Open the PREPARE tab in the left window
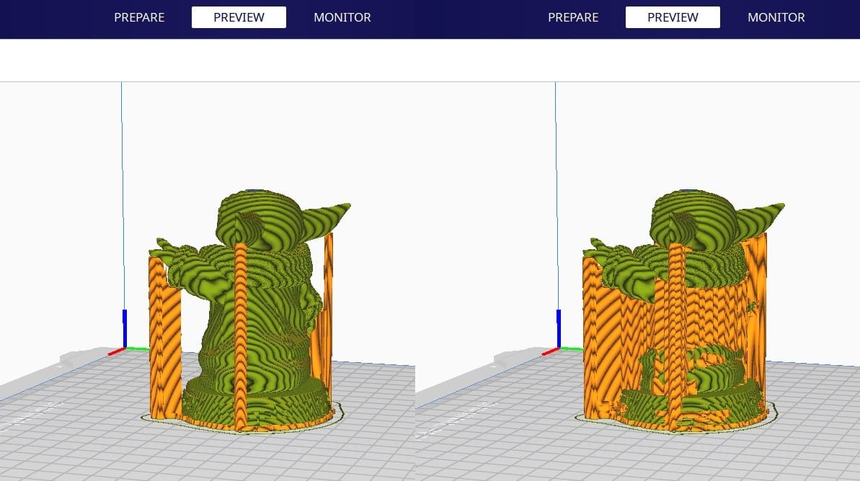The width and height of the screenshot is (860, 481). pos(138,17)
